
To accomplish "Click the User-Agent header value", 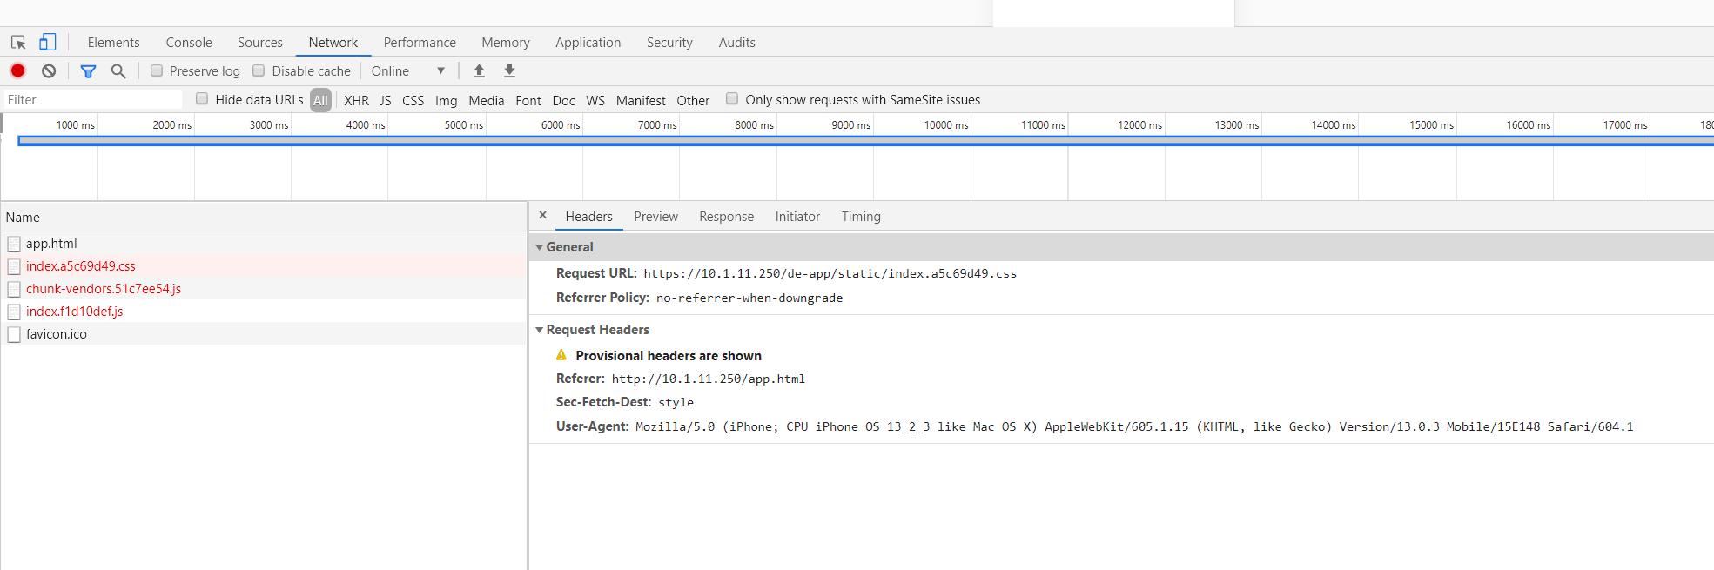I will (1134, 426).
